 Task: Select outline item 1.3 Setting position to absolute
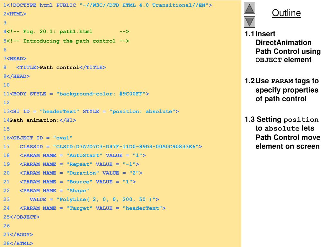(282, 133)
